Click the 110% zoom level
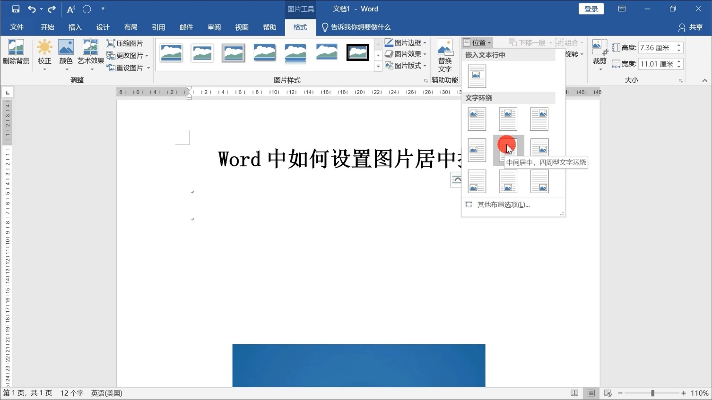Image resolution: width=712 pixels, height=400 pixels. tap(699, 393)
